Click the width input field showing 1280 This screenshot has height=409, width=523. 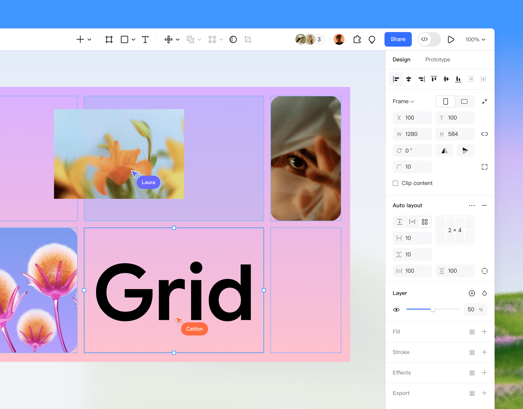coord(412,134)
